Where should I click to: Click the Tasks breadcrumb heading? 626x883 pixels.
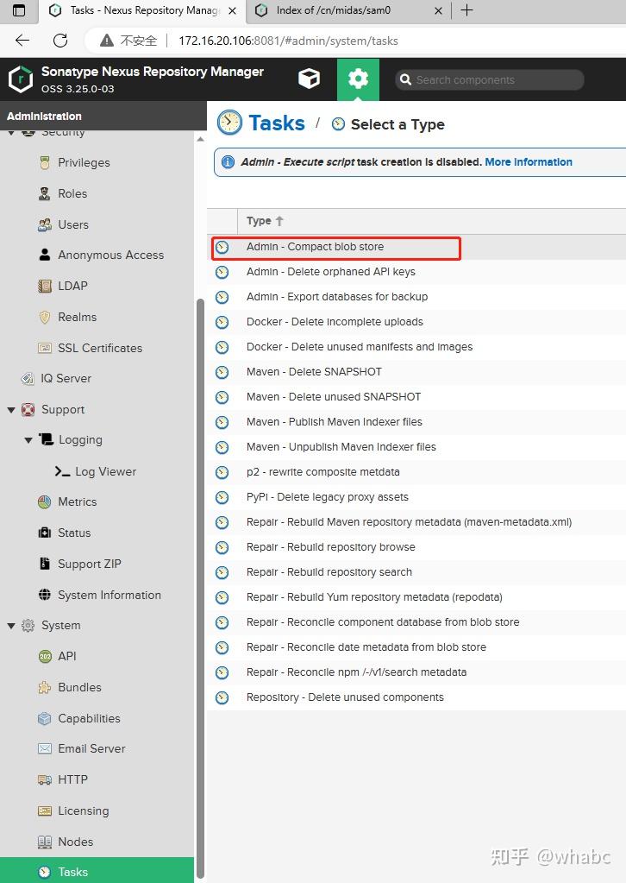point(277,123)
